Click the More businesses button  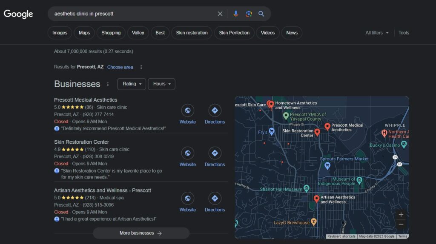point(141,233)
